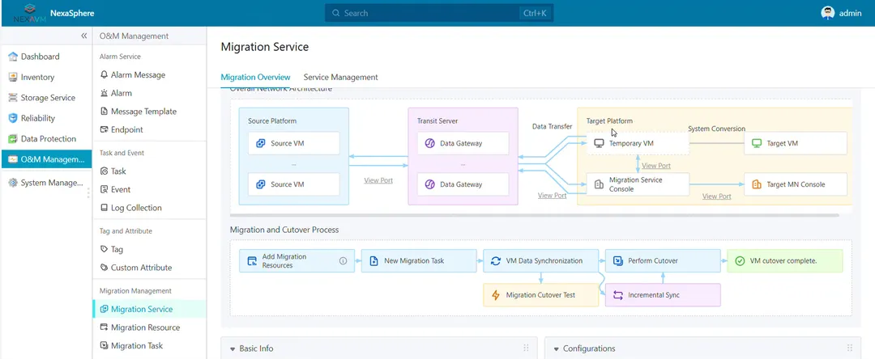Image resolution: width=875 pixels, height=359 pixels.
Task: Click the top Source VM box
Action: pos(293,143)
